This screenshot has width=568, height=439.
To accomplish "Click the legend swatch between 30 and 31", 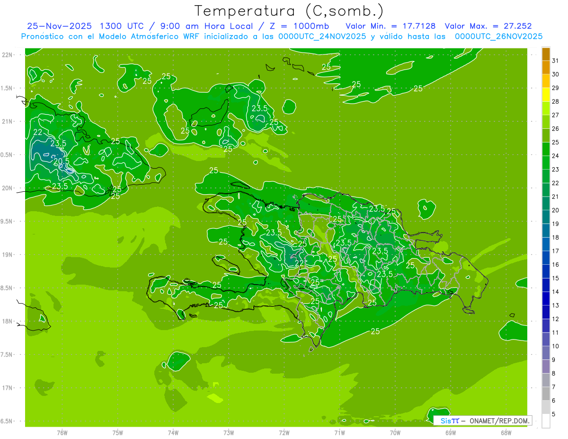I will click(x=546, y=67).
